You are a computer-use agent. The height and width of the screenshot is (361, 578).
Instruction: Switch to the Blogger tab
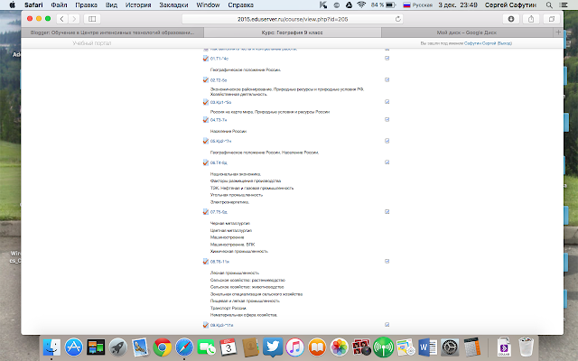(112, 32)
